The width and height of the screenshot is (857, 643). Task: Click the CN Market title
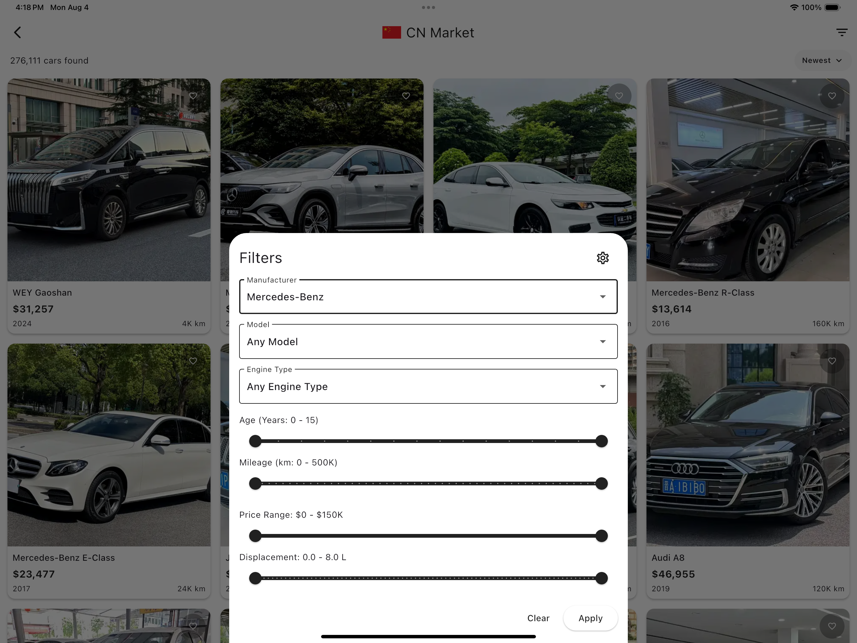(440, 33)
